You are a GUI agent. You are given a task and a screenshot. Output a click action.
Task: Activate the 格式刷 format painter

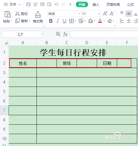(38, 17)
